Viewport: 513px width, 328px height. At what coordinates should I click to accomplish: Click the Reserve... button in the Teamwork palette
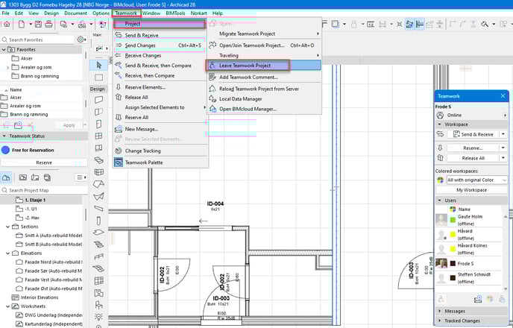[x=473, y=148]
